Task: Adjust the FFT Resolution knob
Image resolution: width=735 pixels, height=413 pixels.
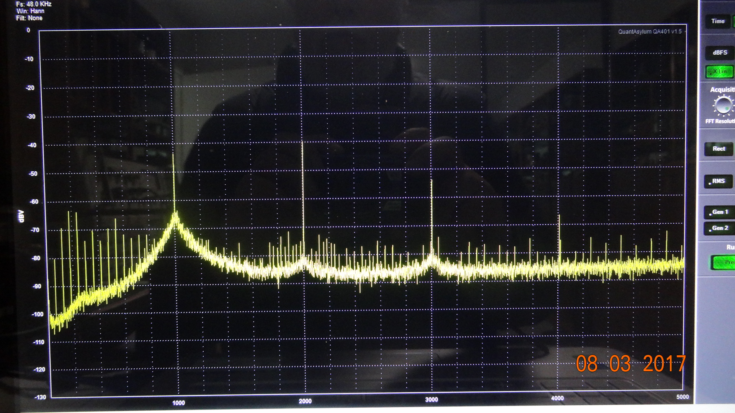Action: click(x=723, y=105)
